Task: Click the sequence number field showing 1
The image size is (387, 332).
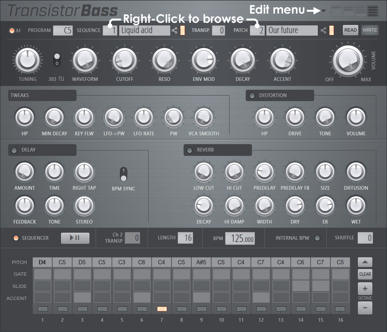Action: point(110,31)
